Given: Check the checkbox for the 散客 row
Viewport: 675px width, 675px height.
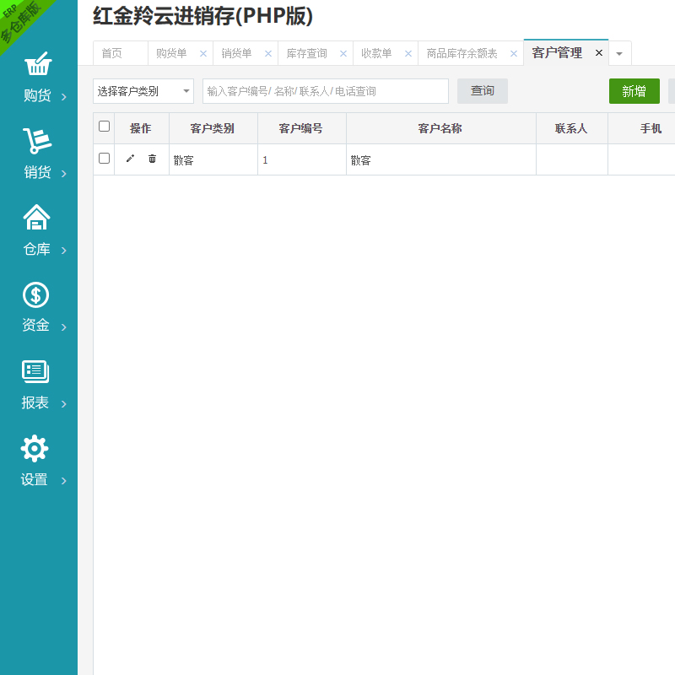Looking at the screenshot, I should pyautogui.click(x=105, y=159).
